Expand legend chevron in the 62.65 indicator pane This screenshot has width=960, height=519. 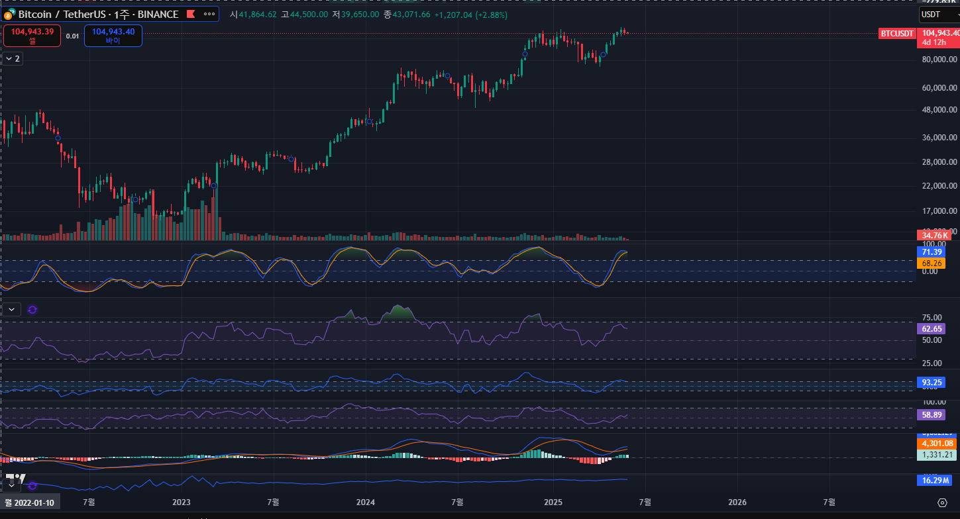[13, 309]
